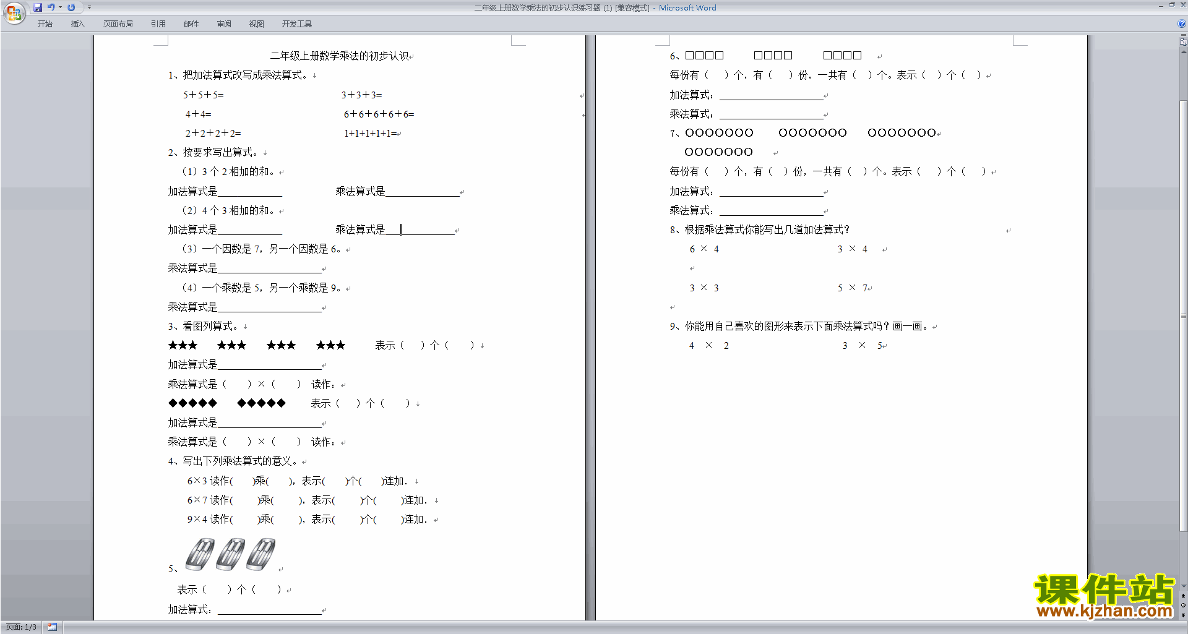Click the line (3) 一个因数是7，另一个因数是6
This screenshot has height=634, width=1188.
[261, 249]
